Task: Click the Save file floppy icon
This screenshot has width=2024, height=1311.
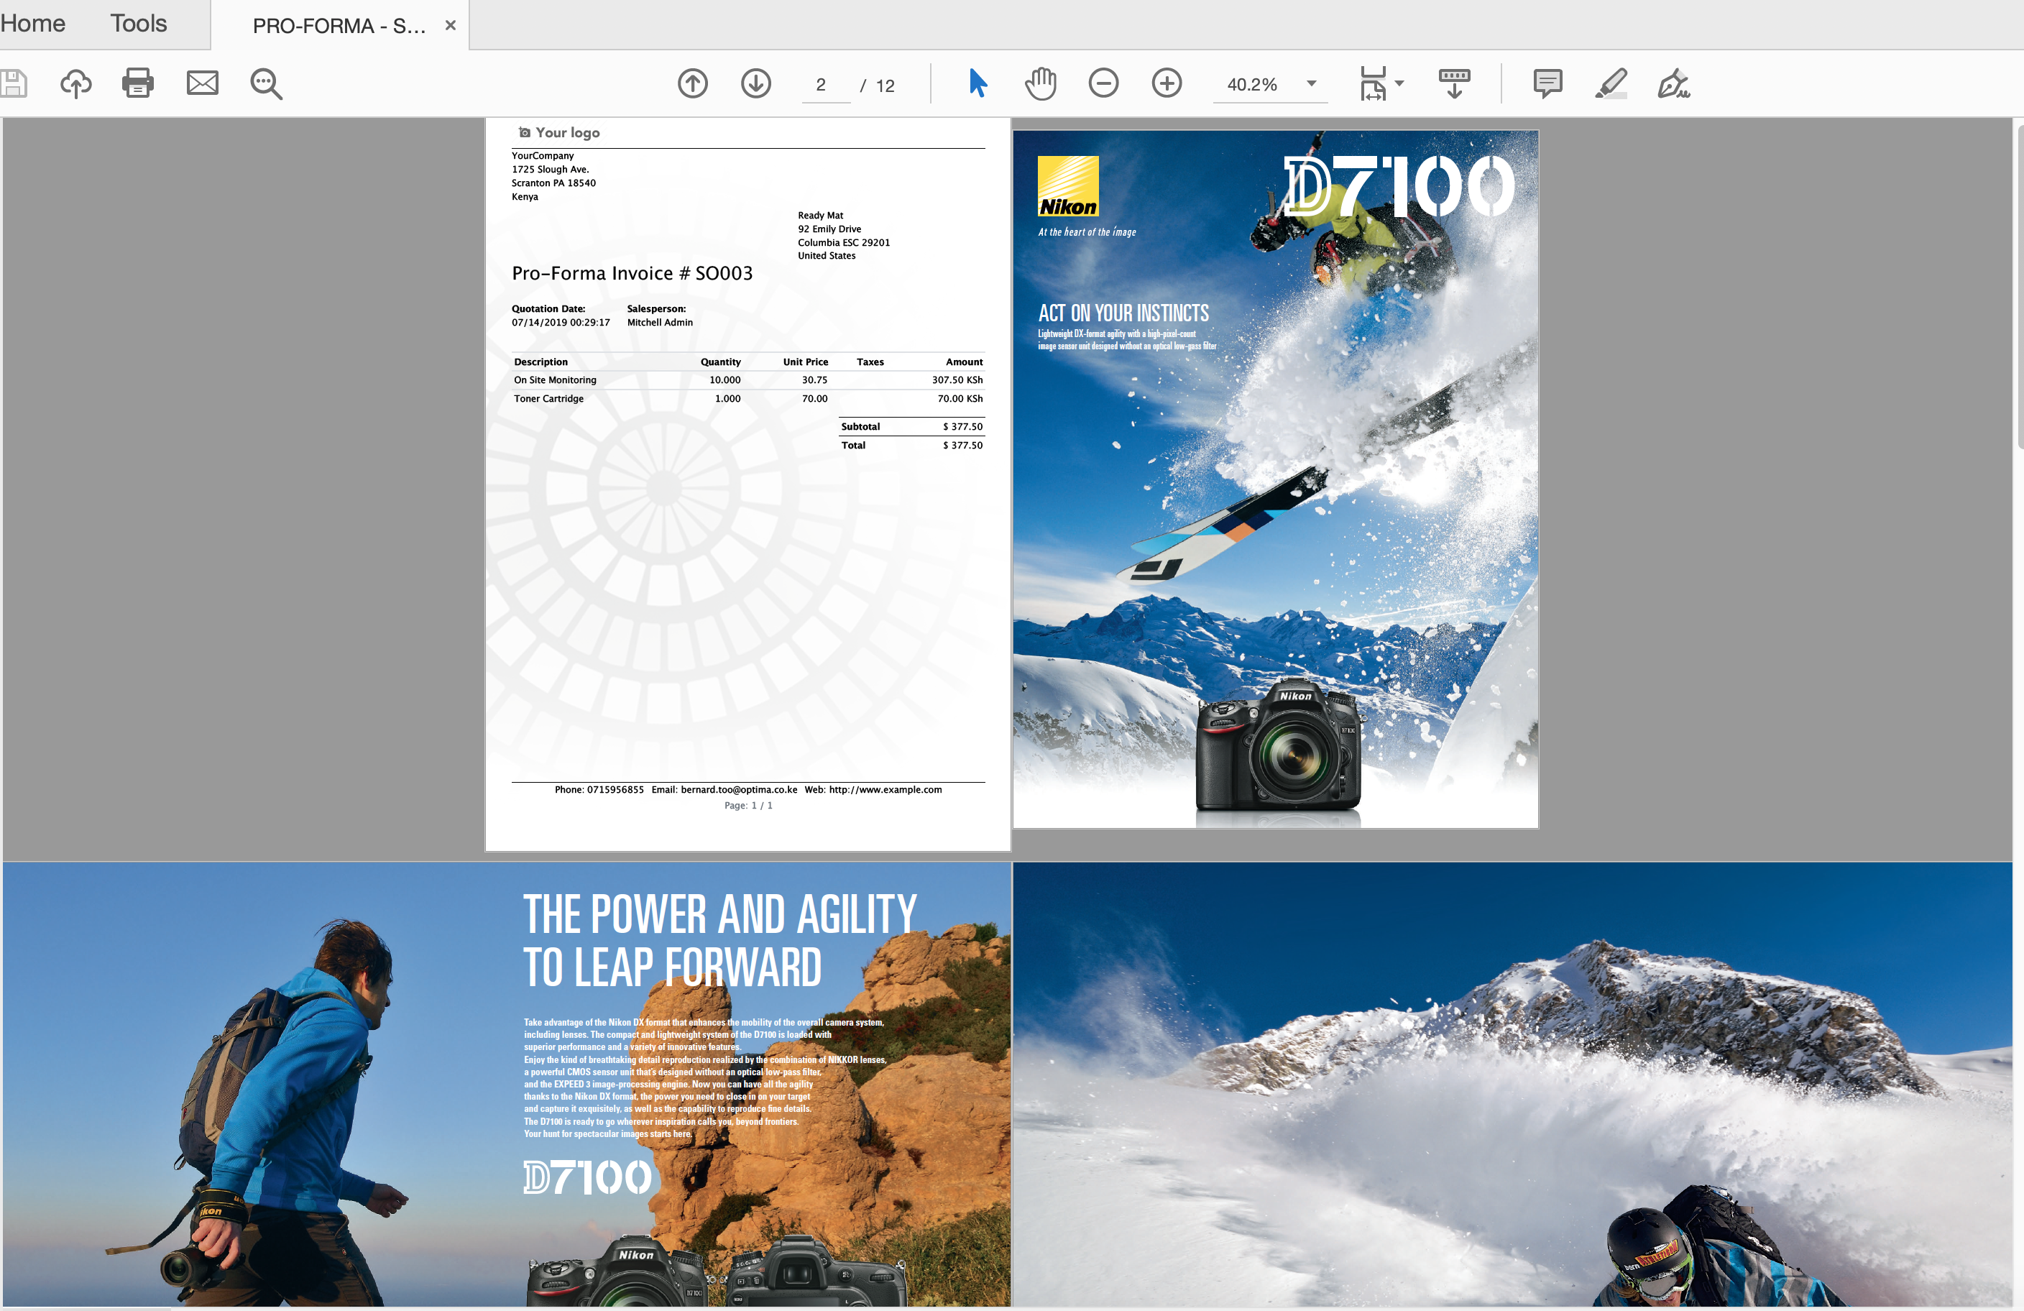Action: 13,83
